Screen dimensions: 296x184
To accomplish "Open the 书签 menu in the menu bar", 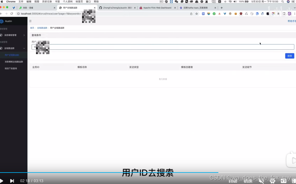I will (58, 2).
